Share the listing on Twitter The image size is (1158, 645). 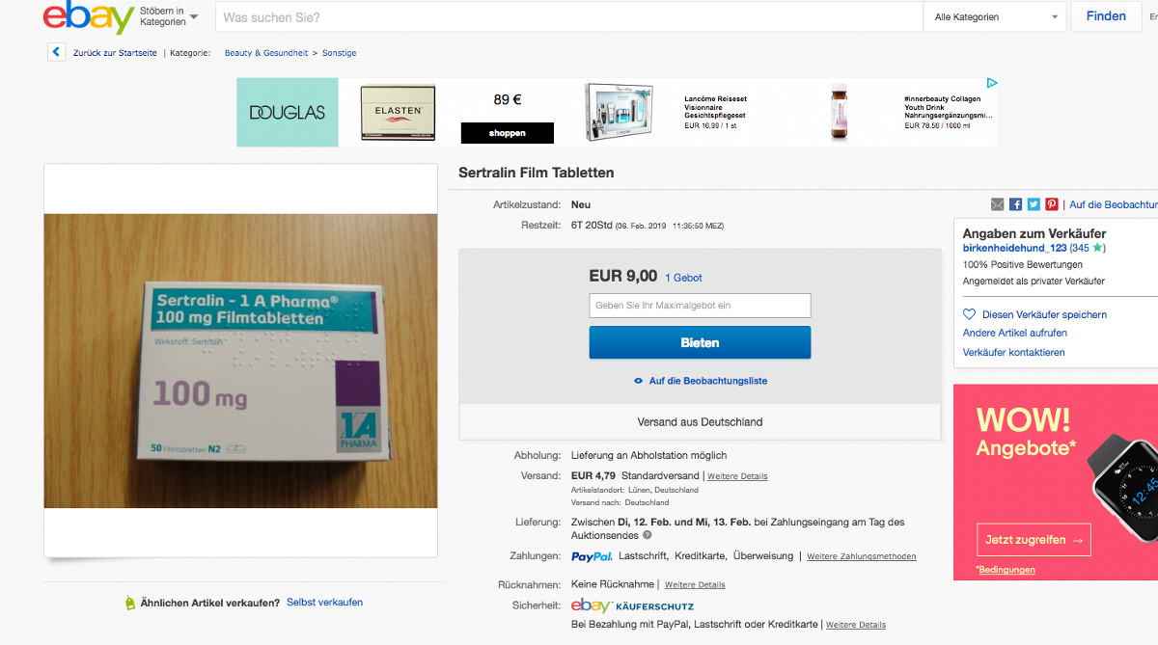point(1034,204)
